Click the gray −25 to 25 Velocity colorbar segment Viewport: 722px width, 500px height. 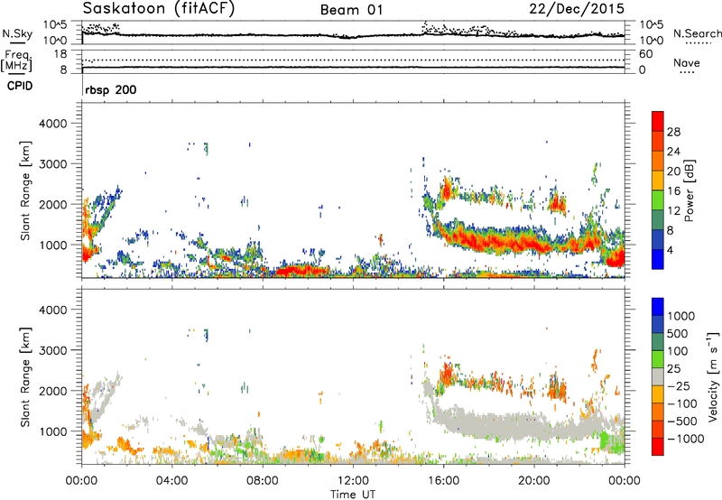(658, 376)
